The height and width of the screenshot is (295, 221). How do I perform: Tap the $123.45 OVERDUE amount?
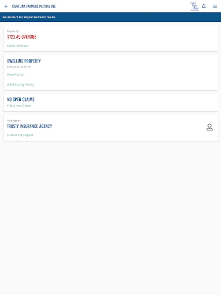[x=22, y=37]
